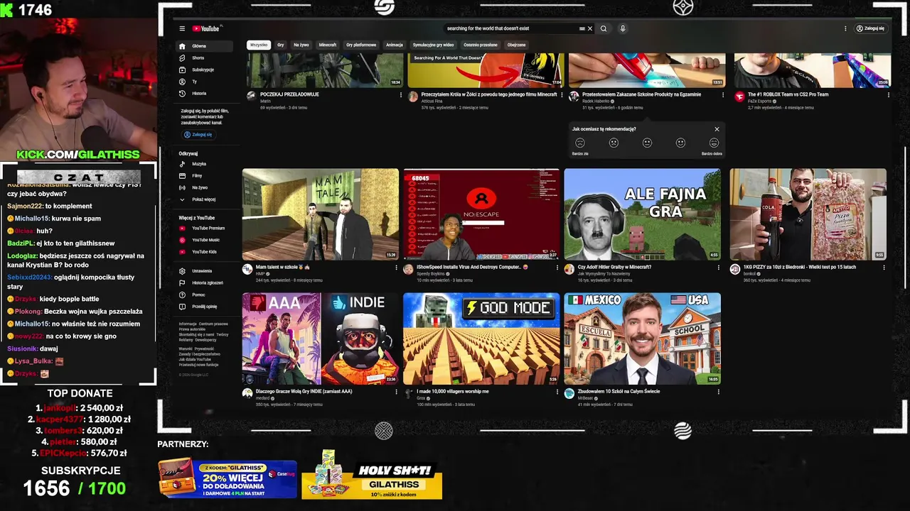Open the ALE FAJNA GRA thumbnail

[x=642, y=214]
